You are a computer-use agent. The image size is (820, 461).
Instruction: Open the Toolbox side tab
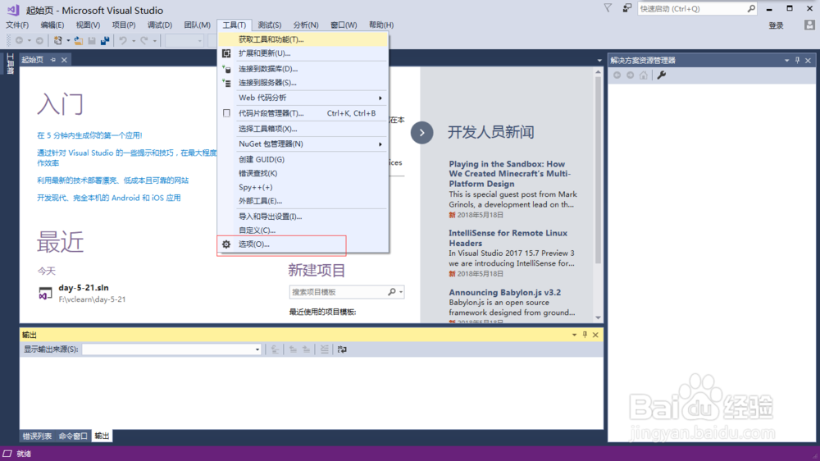pos(10,64)
